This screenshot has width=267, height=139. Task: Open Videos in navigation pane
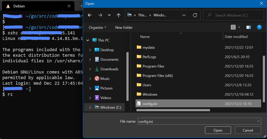tap(105, 98)
